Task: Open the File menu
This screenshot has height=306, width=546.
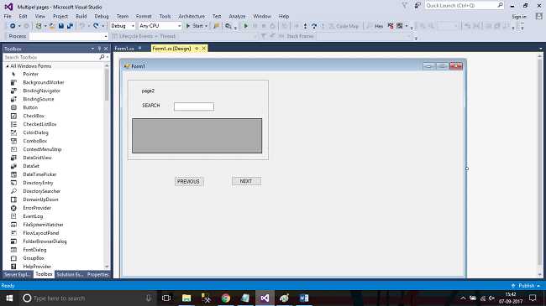Action: click(8, 16)
